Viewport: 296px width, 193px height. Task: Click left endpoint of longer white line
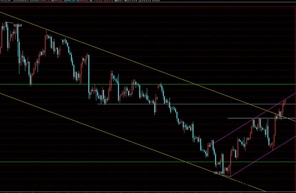(98, 104)
